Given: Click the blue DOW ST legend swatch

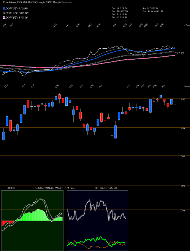Looking at the screenshot, I should (4, 8).
